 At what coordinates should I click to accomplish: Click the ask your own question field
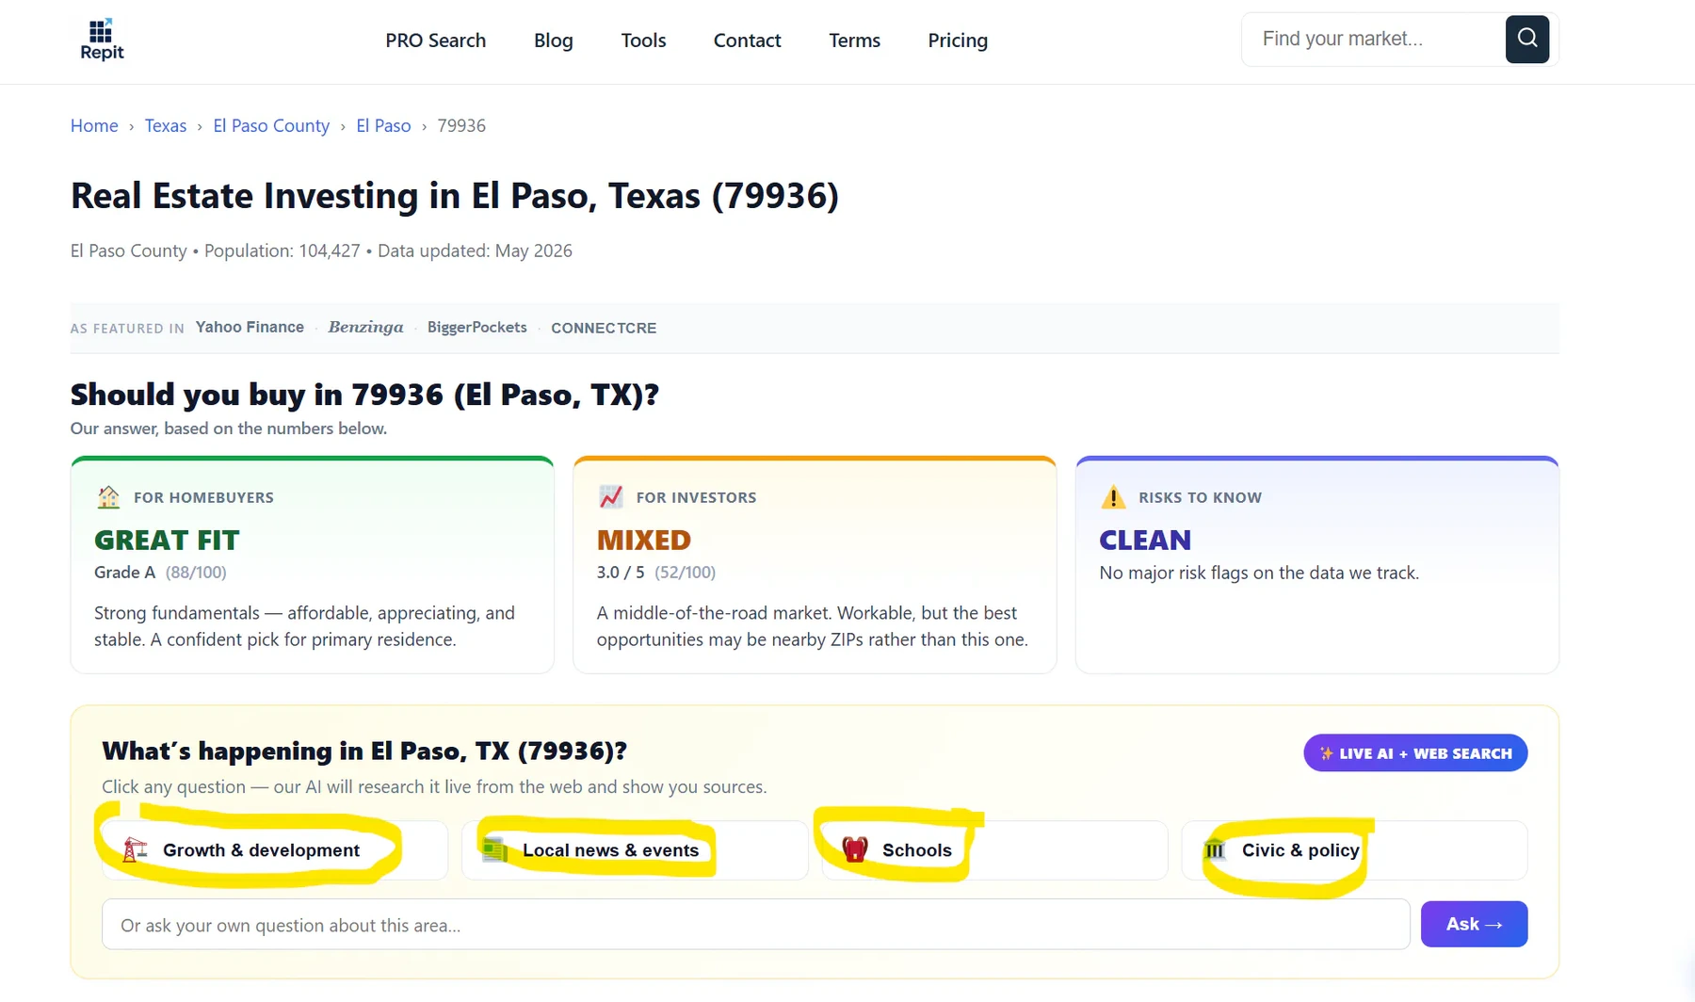click(x=755, y=925)
